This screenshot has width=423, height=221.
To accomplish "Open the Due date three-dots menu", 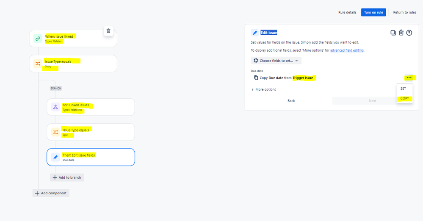I will [x=409, y=78].
